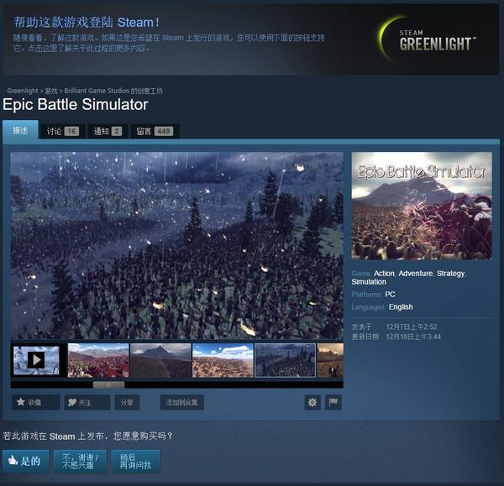Screen dimensions: 504x486
Task: Choose the Ask me later (稍后再询问我) button
Action: coord(135,462)
